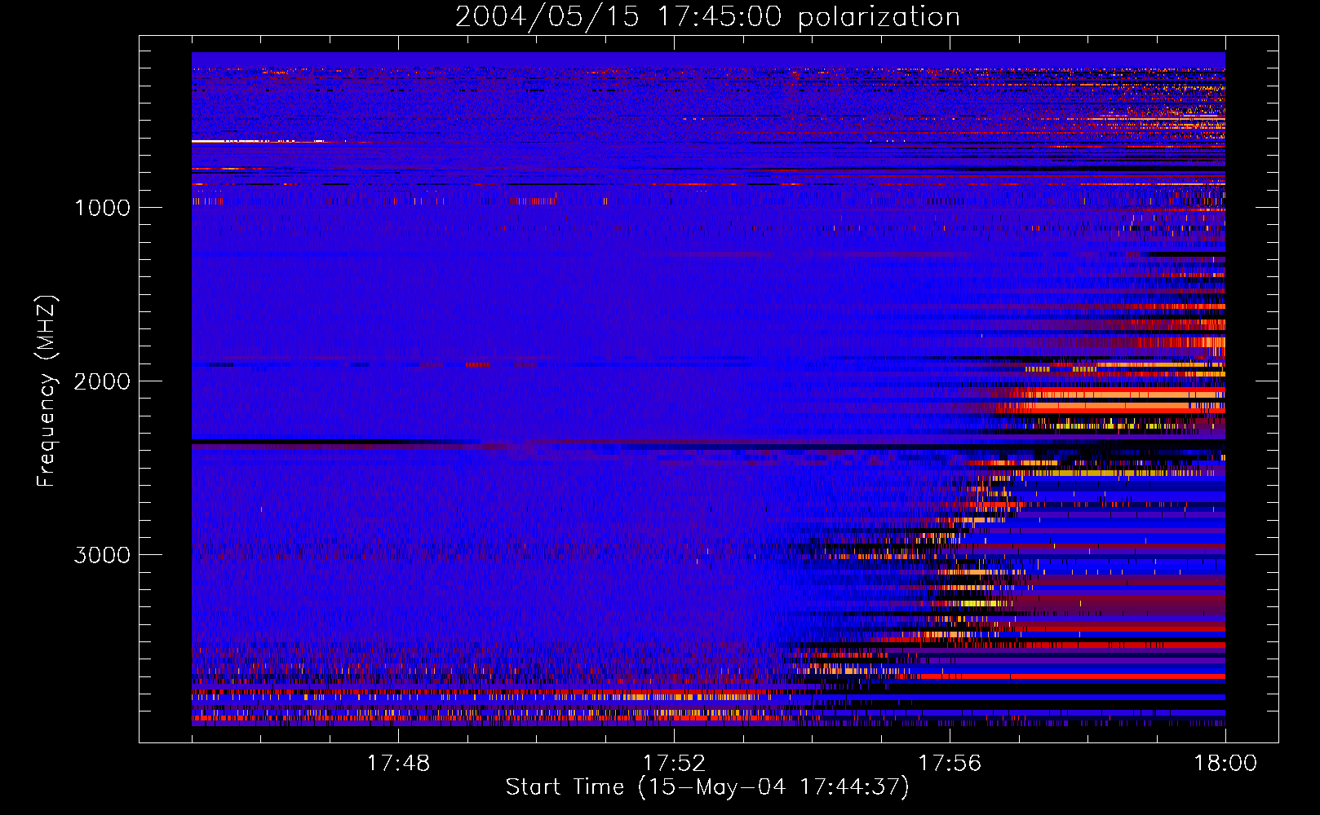Select the 'Frequency (MHZ)' y-axis label

tap(46, 391)
